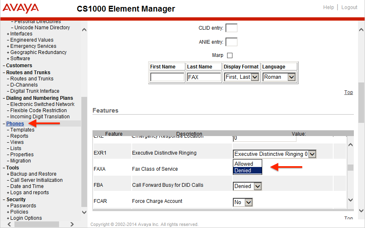Expand the Emergency Services node
The image size is (365, 228).
8,46
